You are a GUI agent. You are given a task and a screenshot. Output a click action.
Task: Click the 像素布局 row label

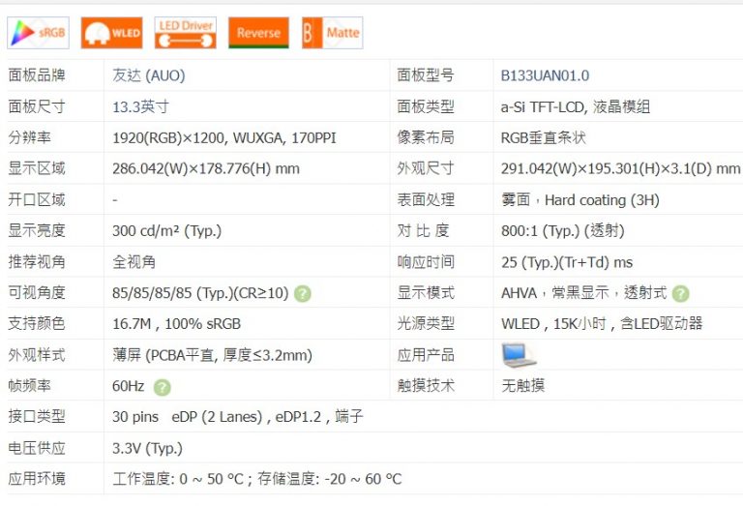pos(426,138)
